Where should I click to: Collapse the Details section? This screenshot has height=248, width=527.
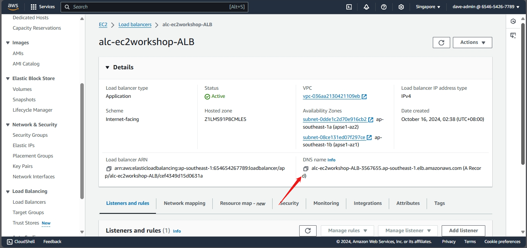coord(108,67)
